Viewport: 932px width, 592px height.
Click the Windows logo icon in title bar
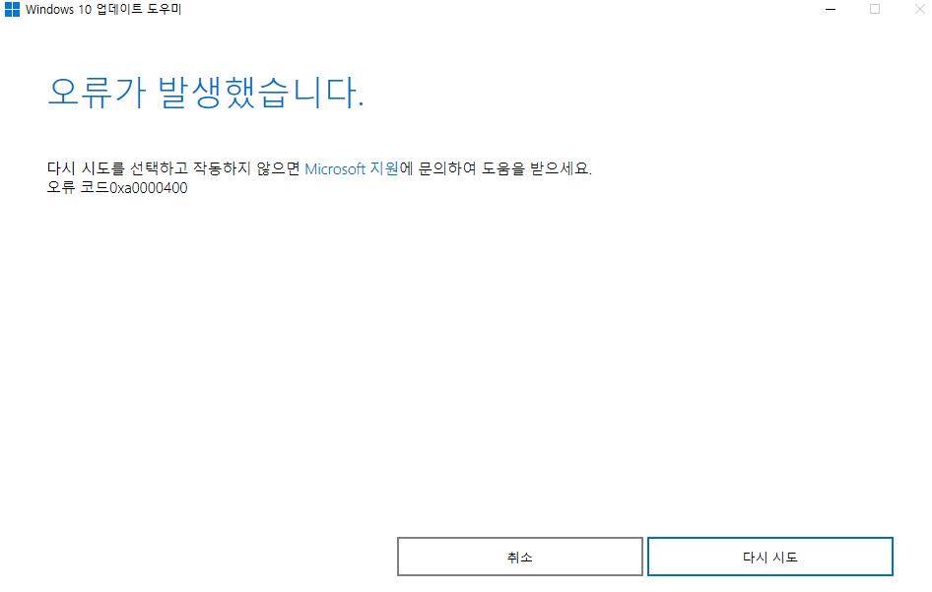coord(12,10)
